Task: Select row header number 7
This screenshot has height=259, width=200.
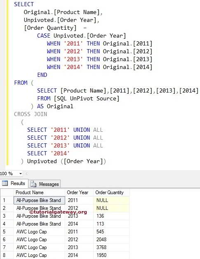Action: pos(7,247)
